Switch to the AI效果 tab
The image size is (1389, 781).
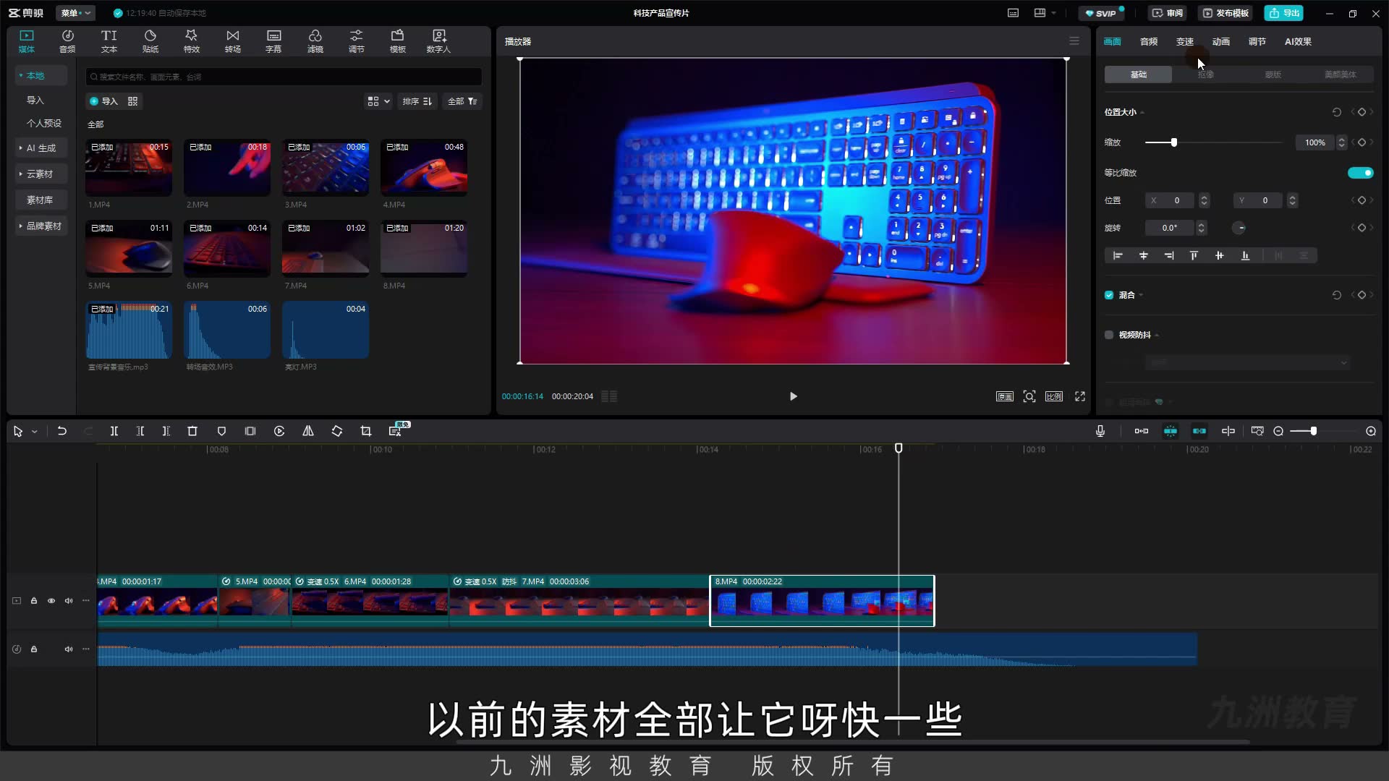(1298, 42)
